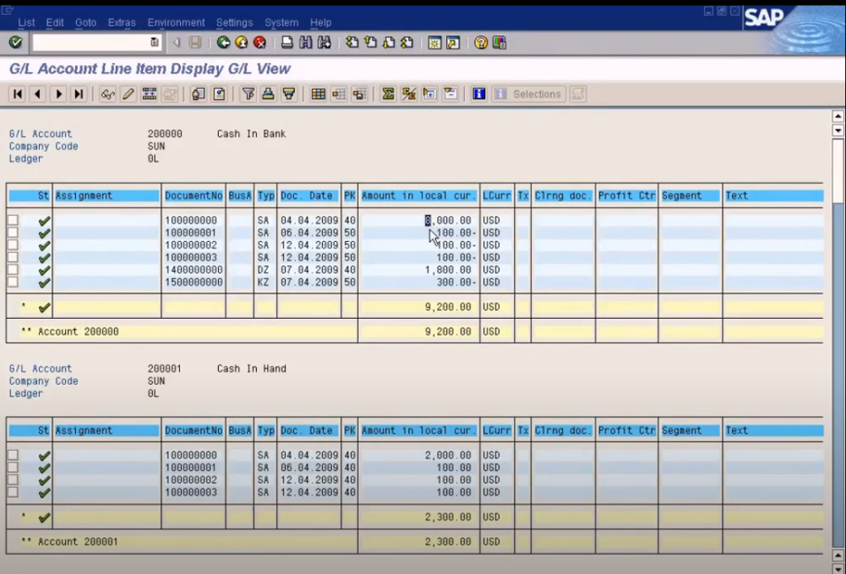Click DocumentNo column header in Cash In Bank table
Screen dimensions: 846x574
193,196
